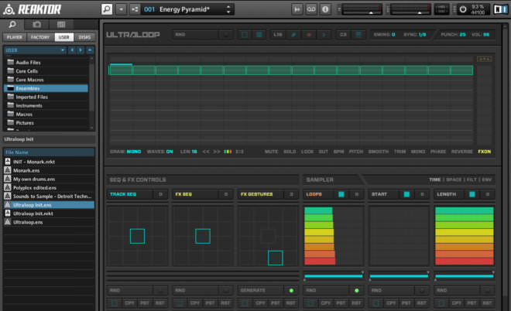The height and width of the screenshot is (311, 511).
Task: Switch the sampler page to ENV
Action: coord(486,179)
